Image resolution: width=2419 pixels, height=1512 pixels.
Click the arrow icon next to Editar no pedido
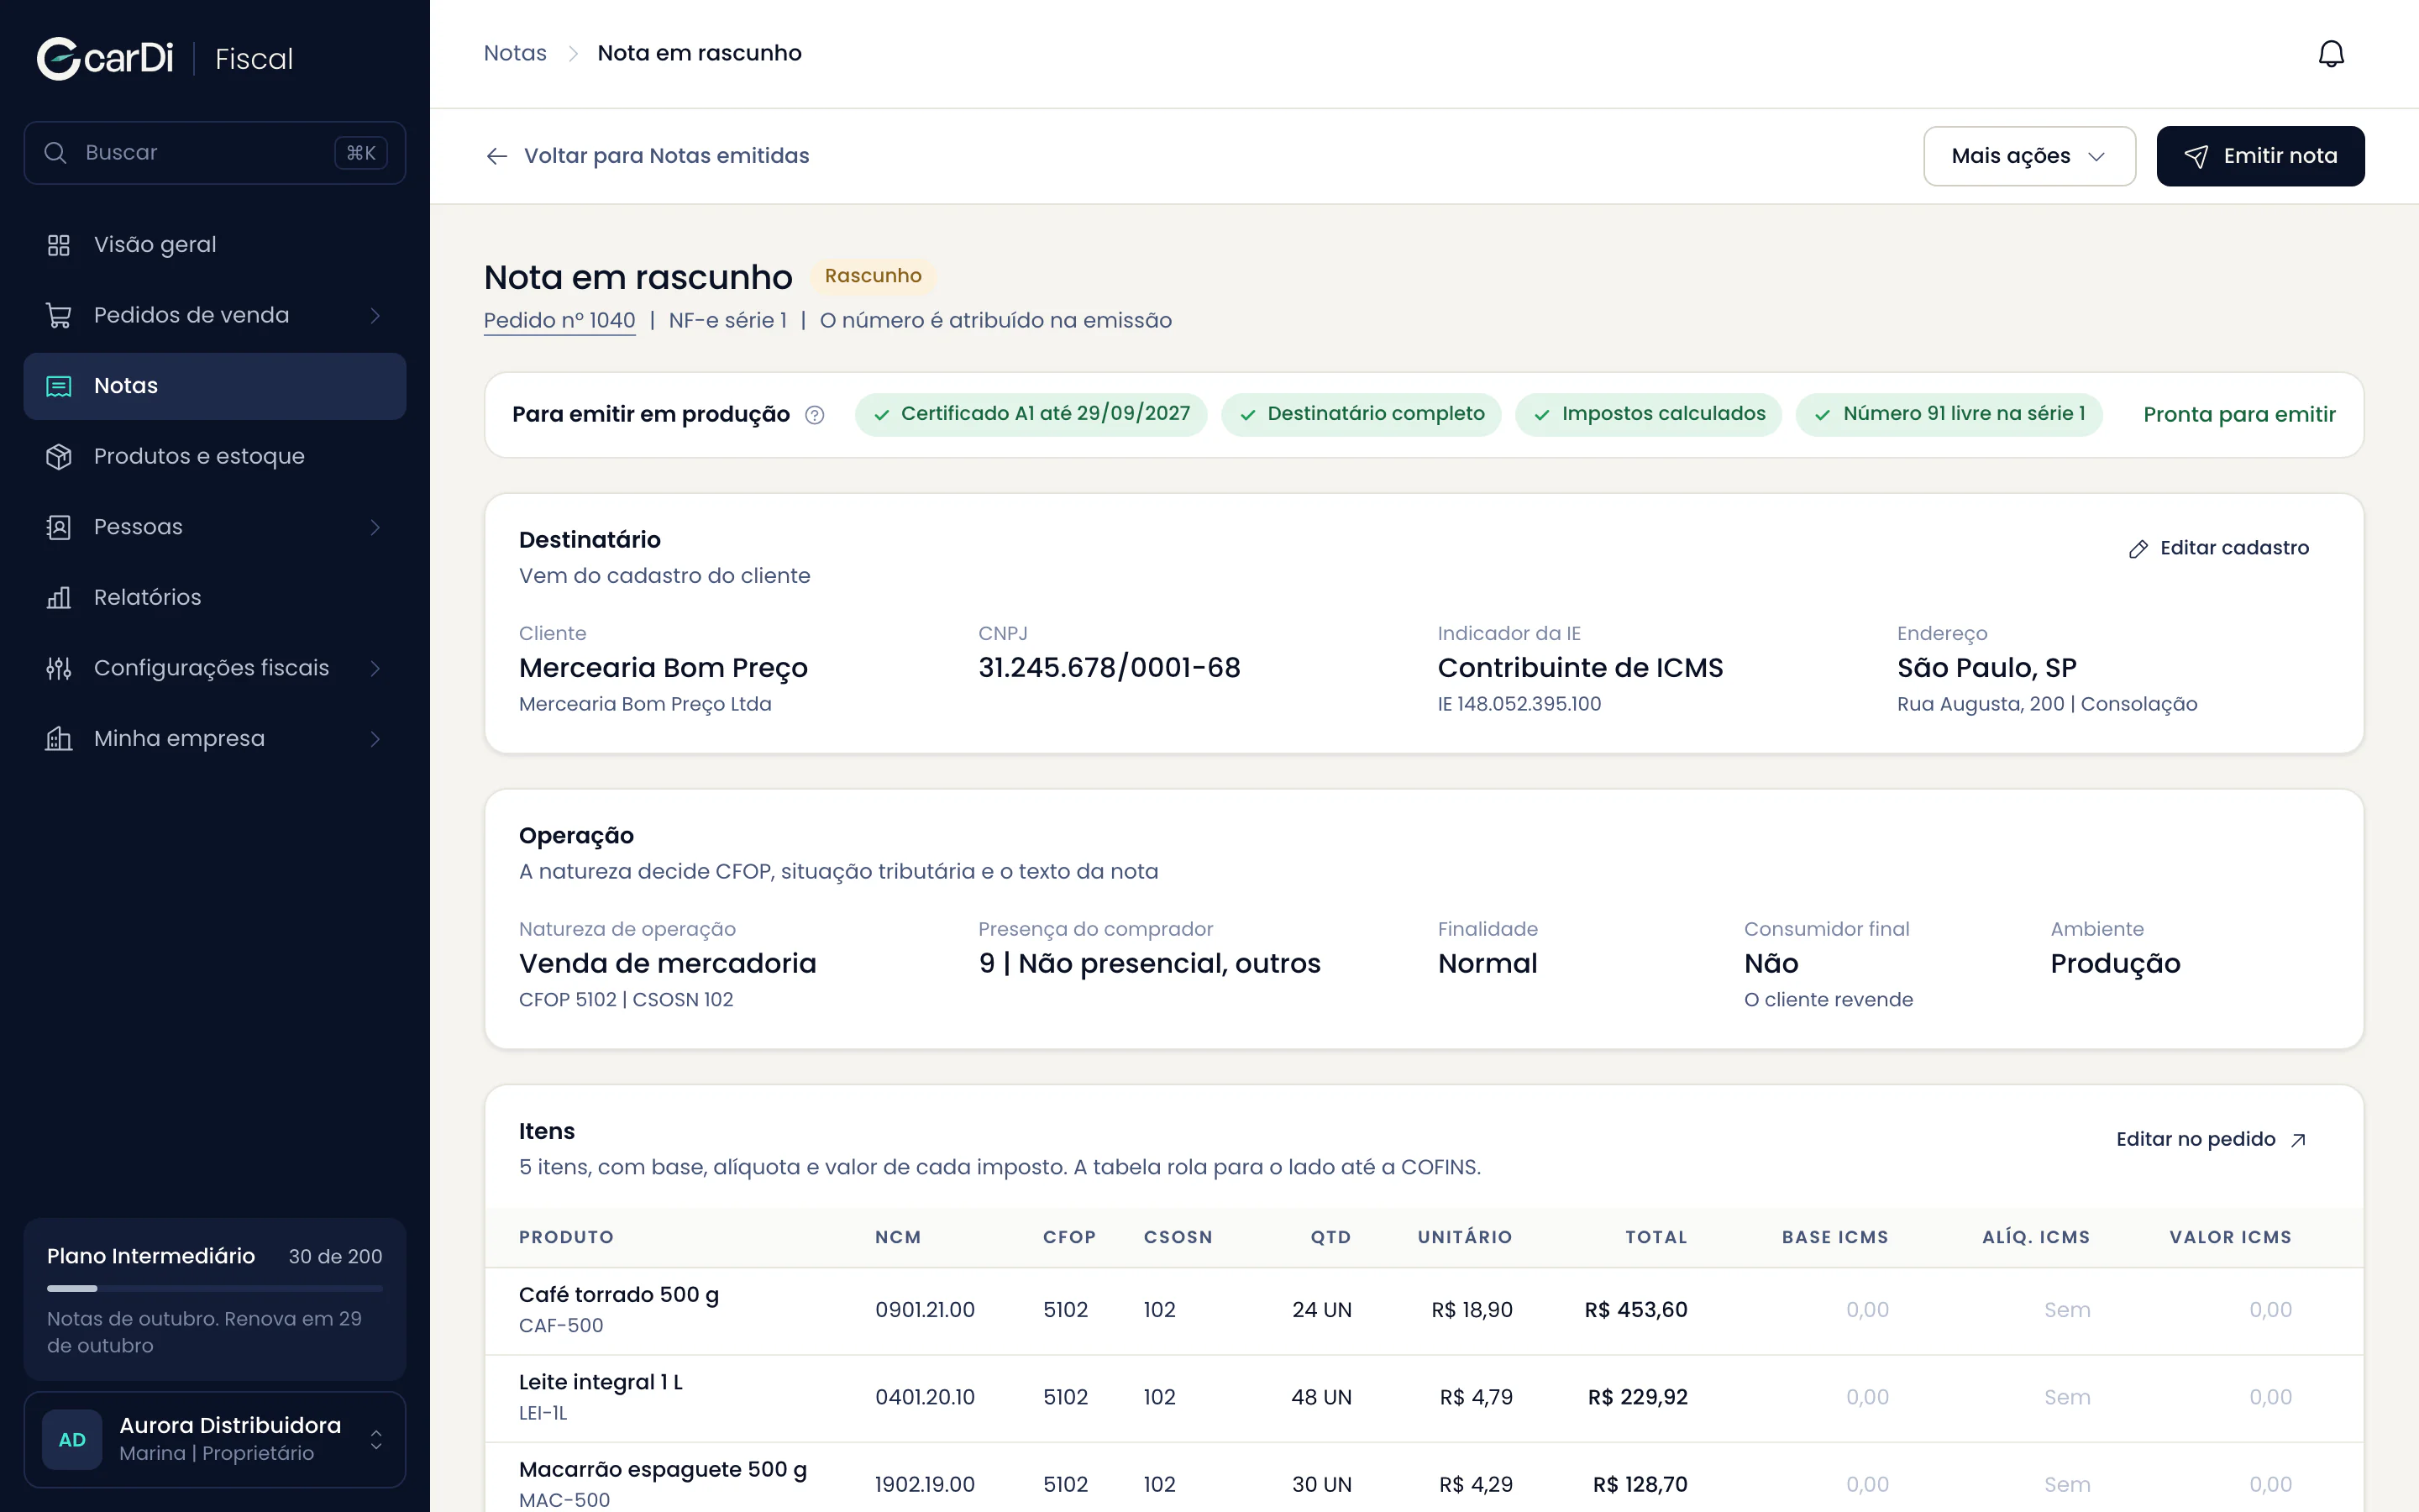2298,1140
